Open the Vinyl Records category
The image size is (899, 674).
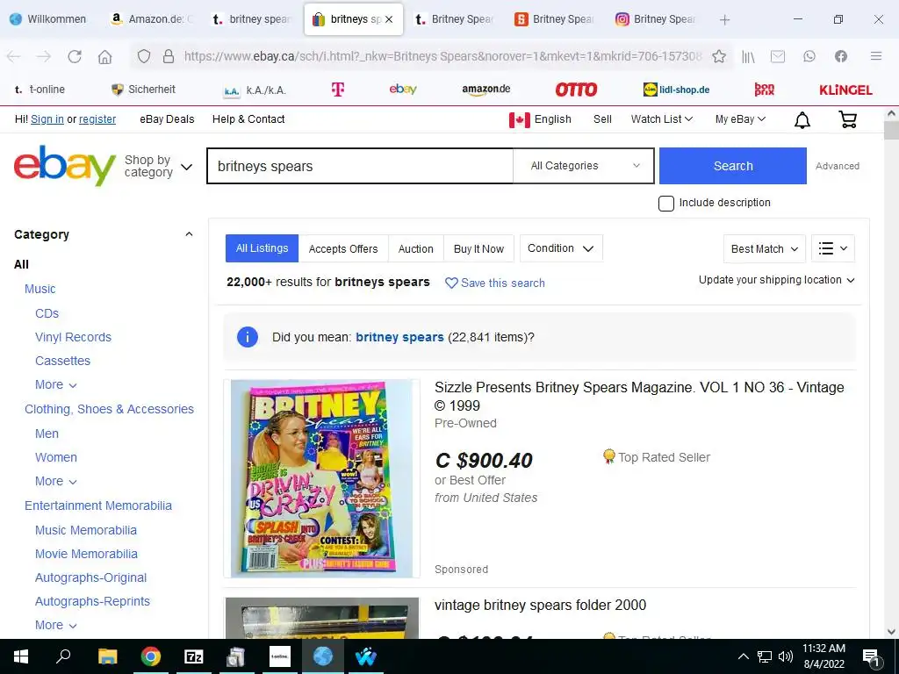point(74,337)
